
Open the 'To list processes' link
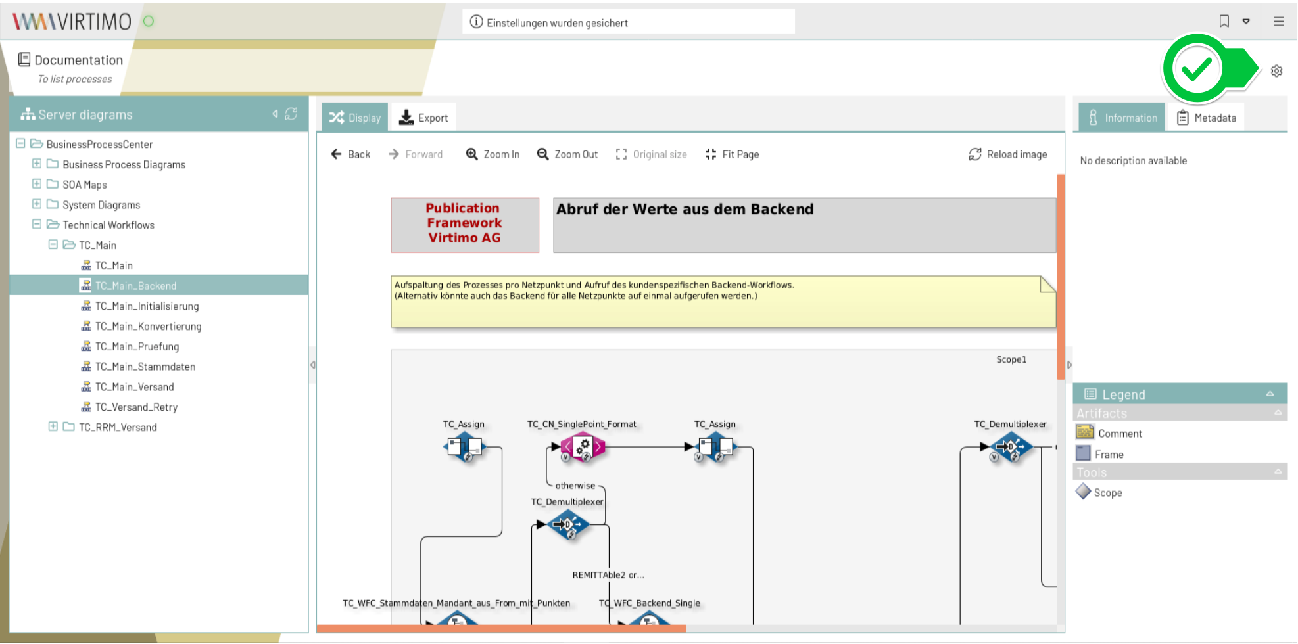pyautogui.click(x=74, y=78)
